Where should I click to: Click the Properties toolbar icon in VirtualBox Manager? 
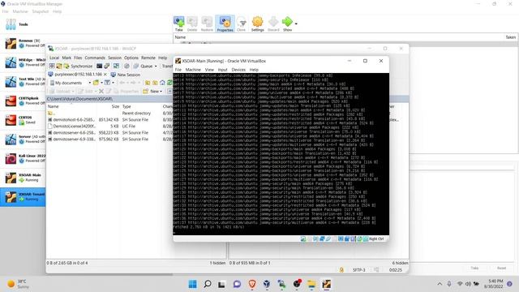(x=225, y=24)
